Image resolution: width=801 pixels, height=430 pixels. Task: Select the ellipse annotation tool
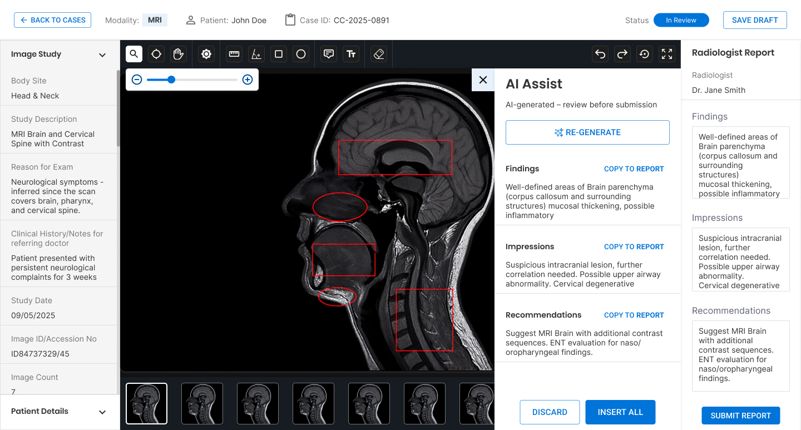click(x=301, y=54)
